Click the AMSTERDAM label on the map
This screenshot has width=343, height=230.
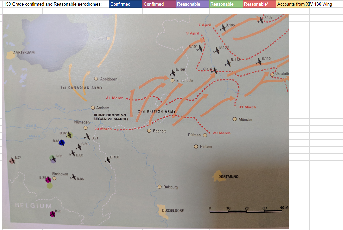click(x=24, y=52)
